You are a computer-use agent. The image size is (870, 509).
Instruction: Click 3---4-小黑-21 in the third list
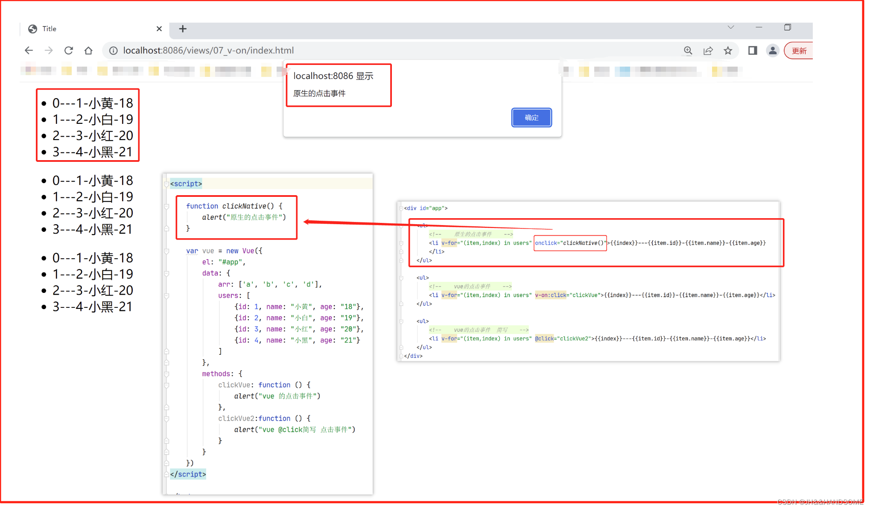click(92, 306)
